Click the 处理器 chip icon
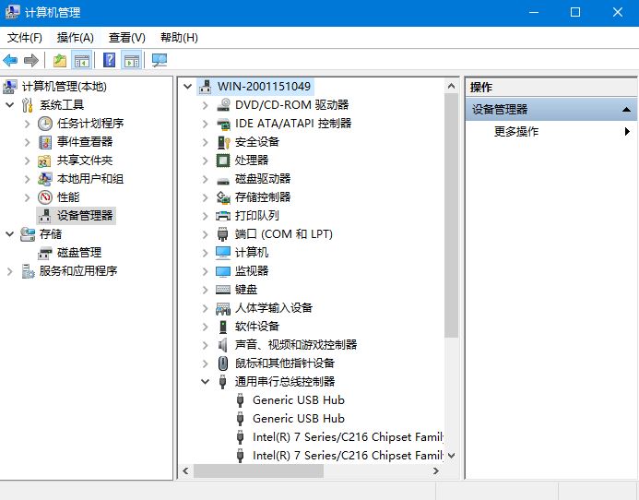The height and width of the screenshot is (500, 639). tap(223, 161)
